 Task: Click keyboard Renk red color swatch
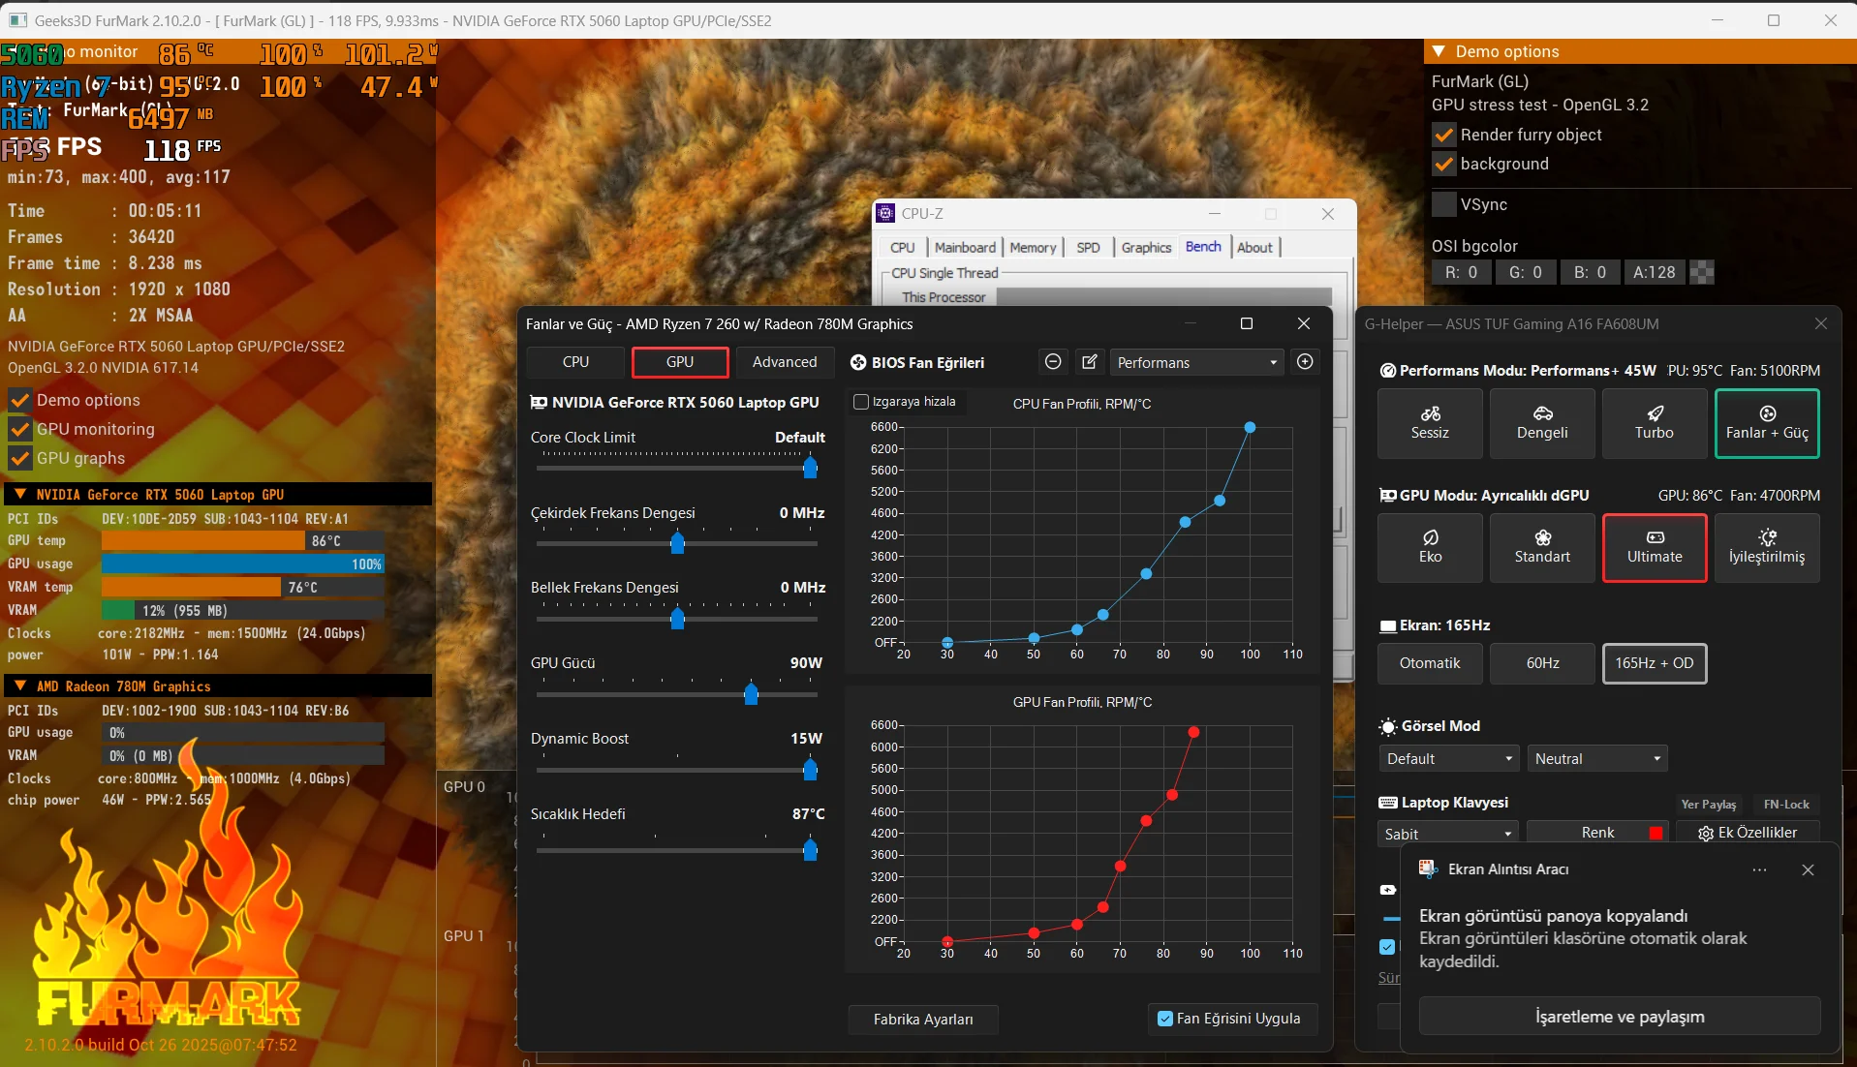(1656, 834)
